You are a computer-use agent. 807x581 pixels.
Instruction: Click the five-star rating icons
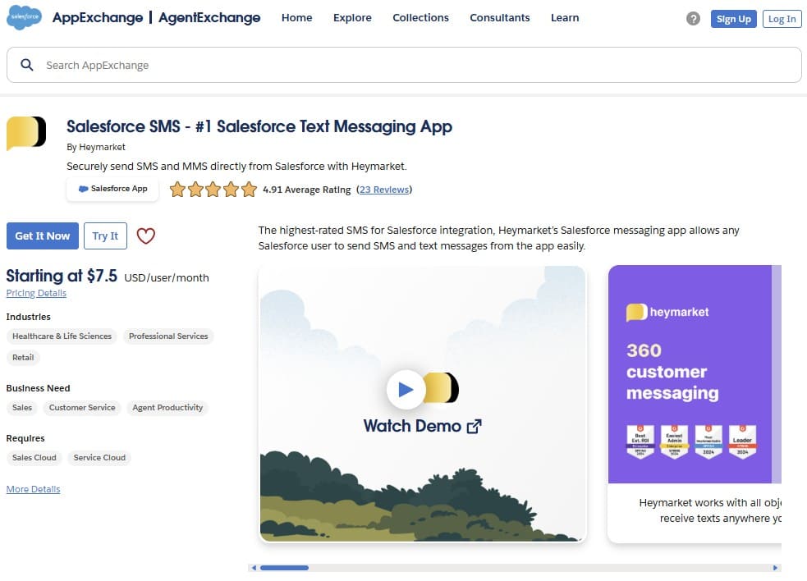click(213, 190)
